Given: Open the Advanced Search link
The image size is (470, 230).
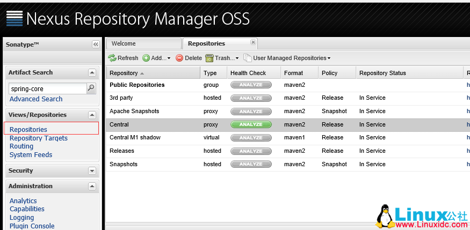Looking at the screenshot, I should pos(36,99).
